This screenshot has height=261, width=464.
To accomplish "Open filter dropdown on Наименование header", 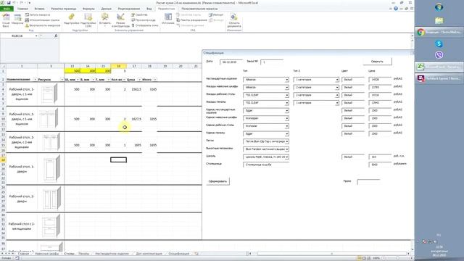I will [x=35, y=80].
